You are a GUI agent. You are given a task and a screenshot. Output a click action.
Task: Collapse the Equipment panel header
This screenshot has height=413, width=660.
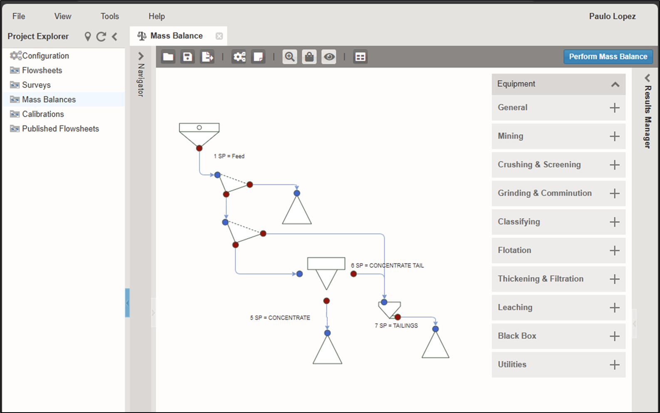[559, 84]
